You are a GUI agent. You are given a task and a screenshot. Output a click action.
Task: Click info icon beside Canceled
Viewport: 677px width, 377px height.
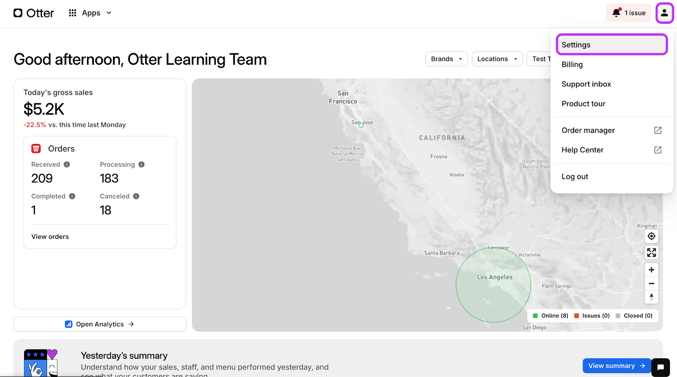tap(136, 196)
